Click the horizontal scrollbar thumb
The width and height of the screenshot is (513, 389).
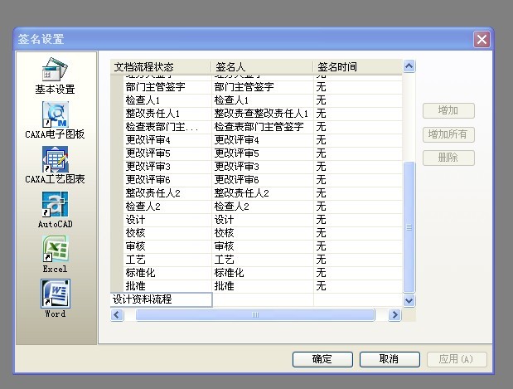pos(255,315)
